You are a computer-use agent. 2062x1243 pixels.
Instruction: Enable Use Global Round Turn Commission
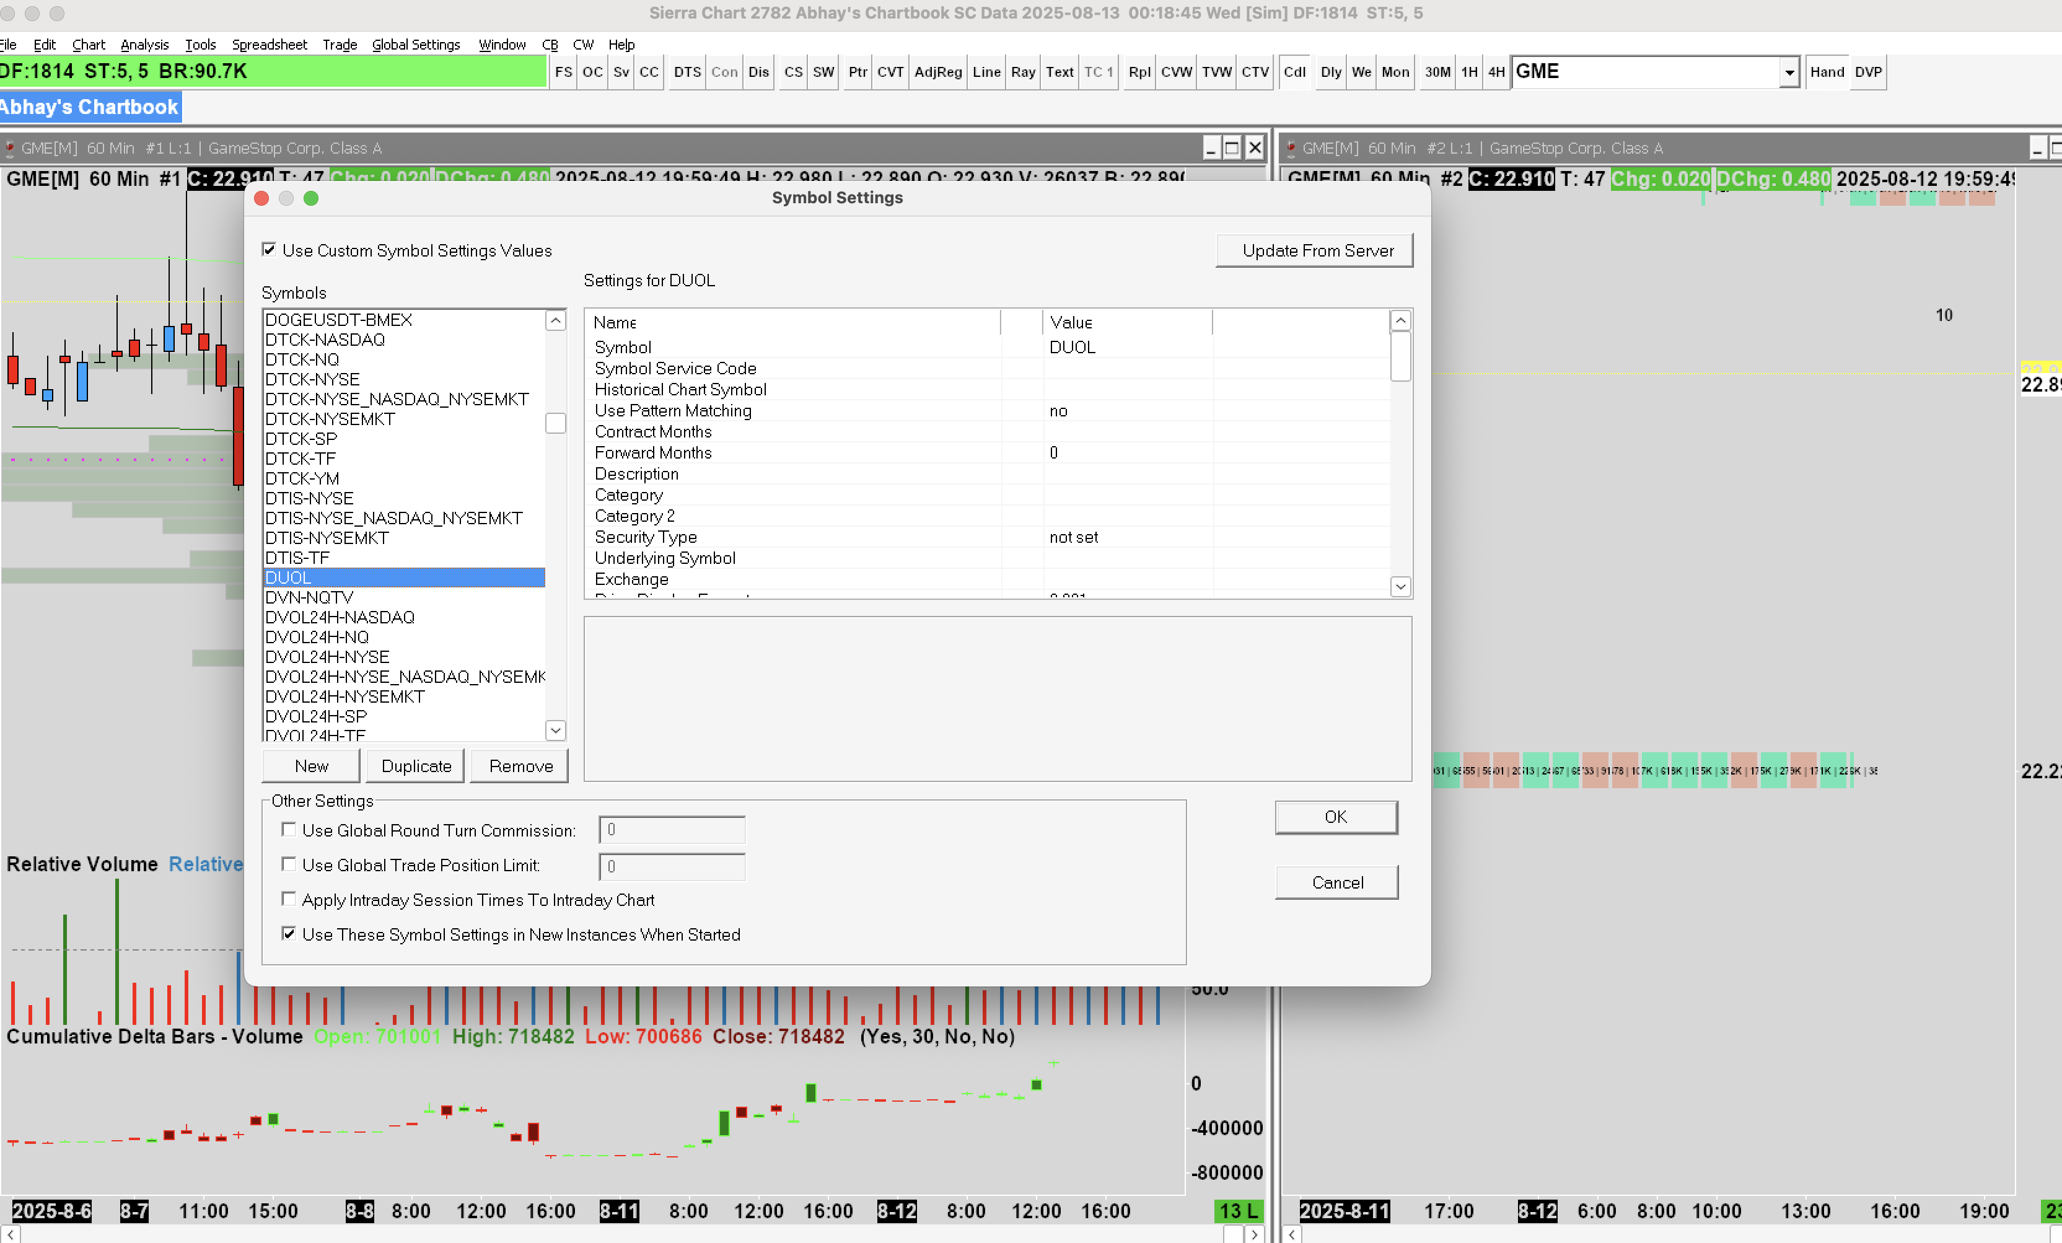(289, 828)
